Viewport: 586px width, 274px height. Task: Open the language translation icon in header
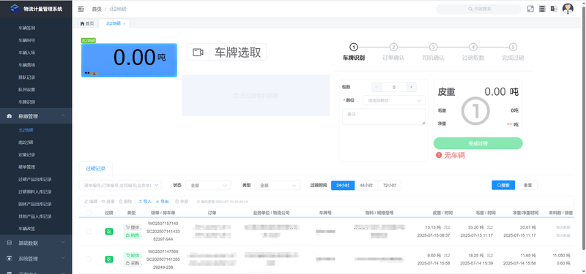(x=554, y=9)
